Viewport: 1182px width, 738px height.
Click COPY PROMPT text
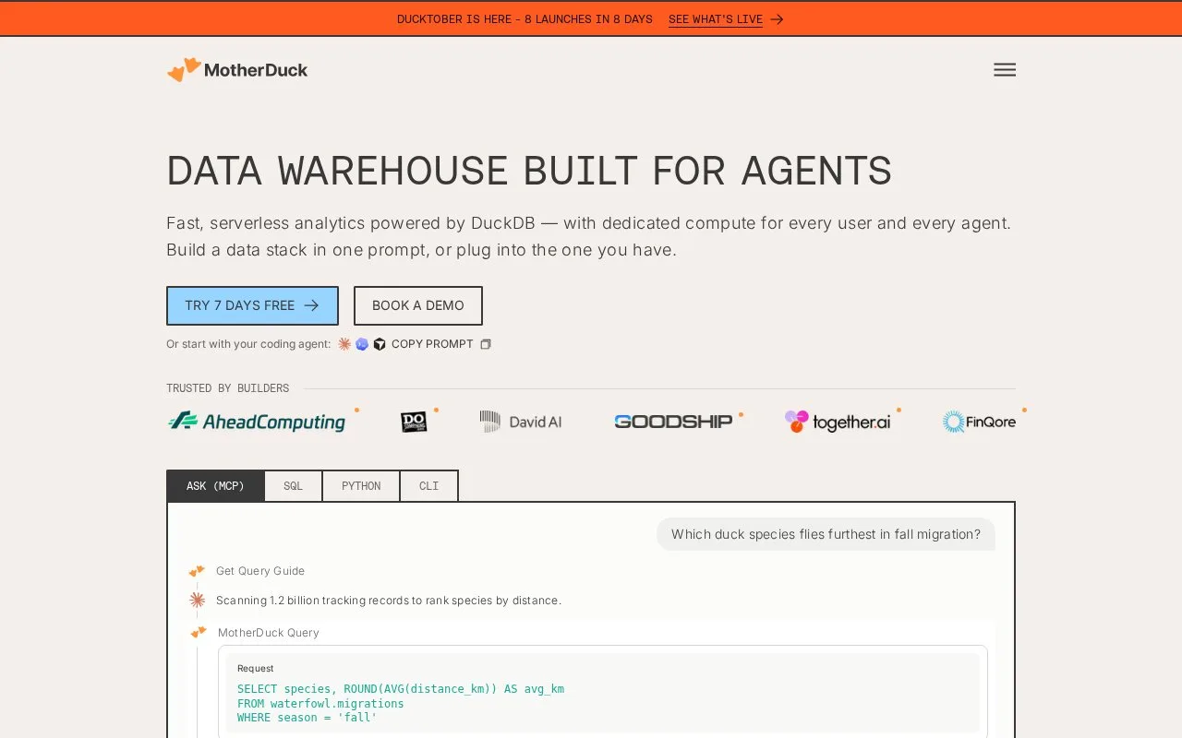point(432,344)
